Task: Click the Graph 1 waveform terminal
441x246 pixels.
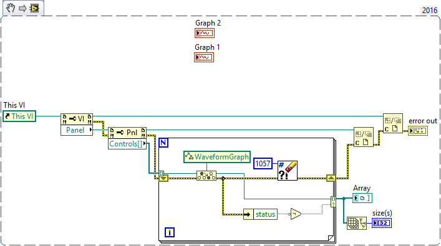Action: pos(204,57)
